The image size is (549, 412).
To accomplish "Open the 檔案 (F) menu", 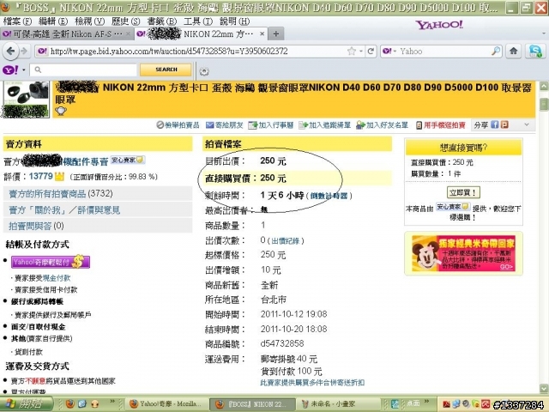I will click(17, 21).
